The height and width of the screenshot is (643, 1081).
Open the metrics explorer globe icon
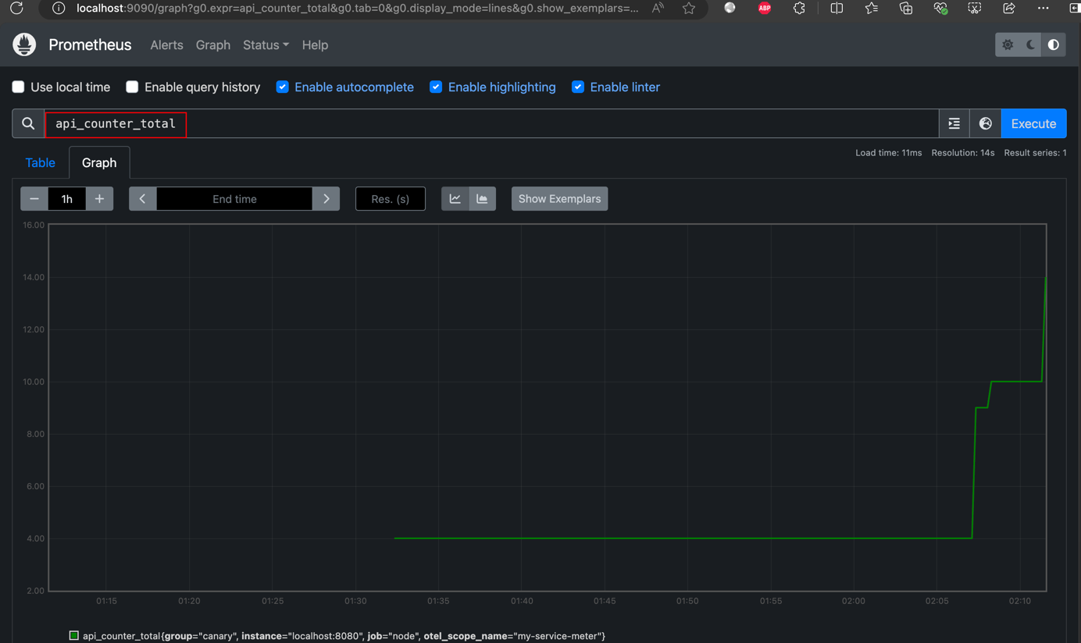[986, 123]
